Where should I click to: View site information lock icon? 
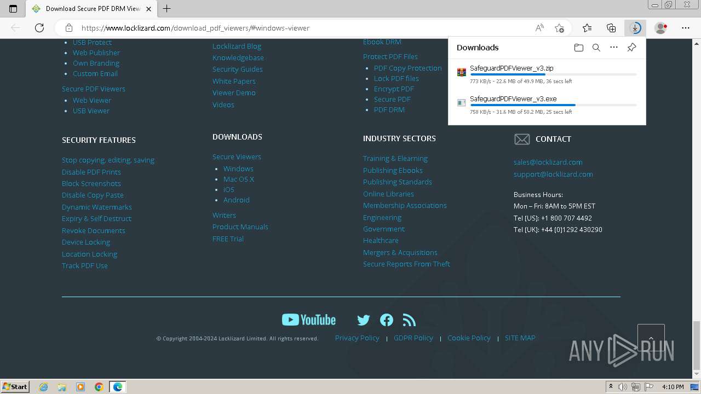coord(69,28)
